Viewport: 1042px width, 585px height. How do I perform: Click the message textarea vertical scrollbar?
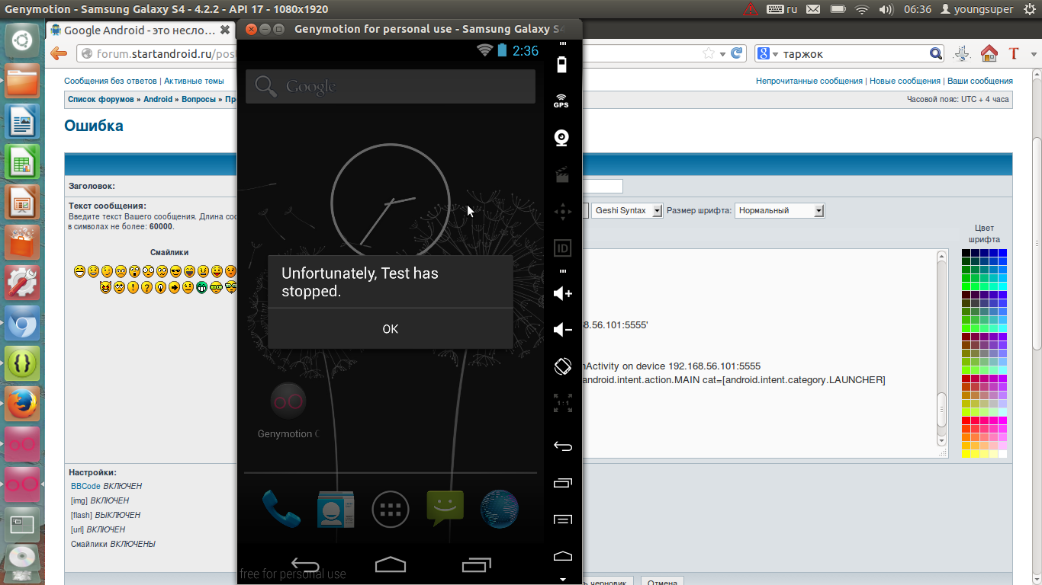point(941,349)
